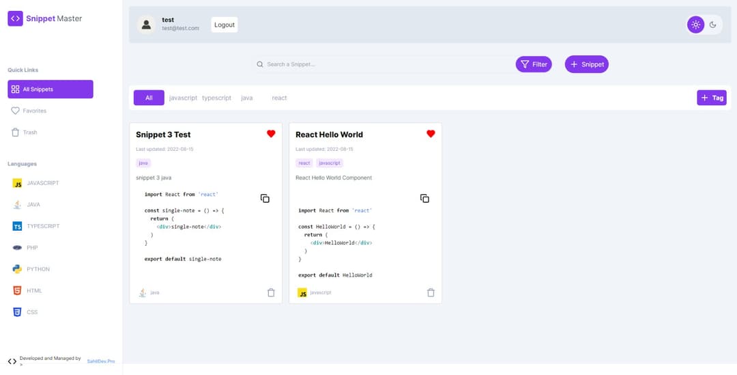
Task: Add a new Snippet
Action: click(587, 64)
